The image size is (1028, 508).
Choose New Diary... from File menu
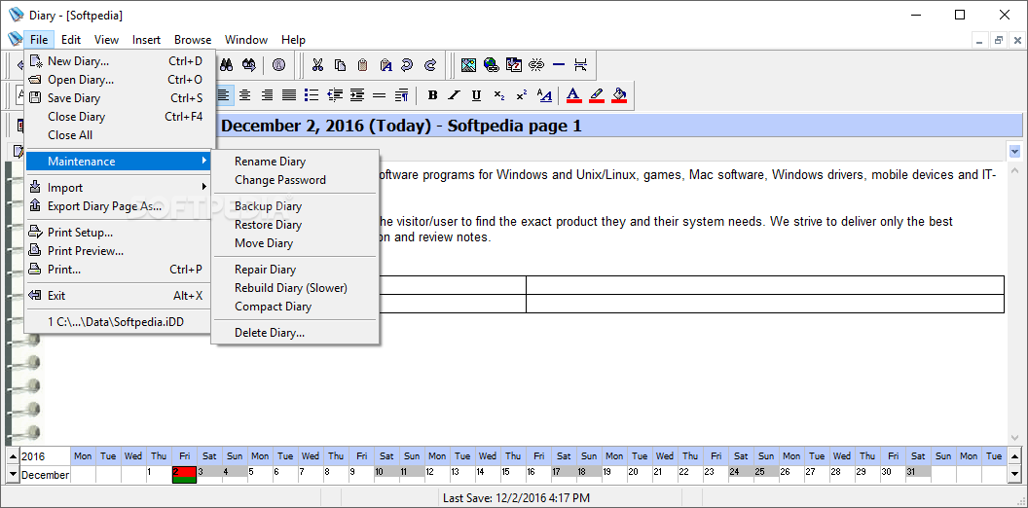click(x=120, y=61)
